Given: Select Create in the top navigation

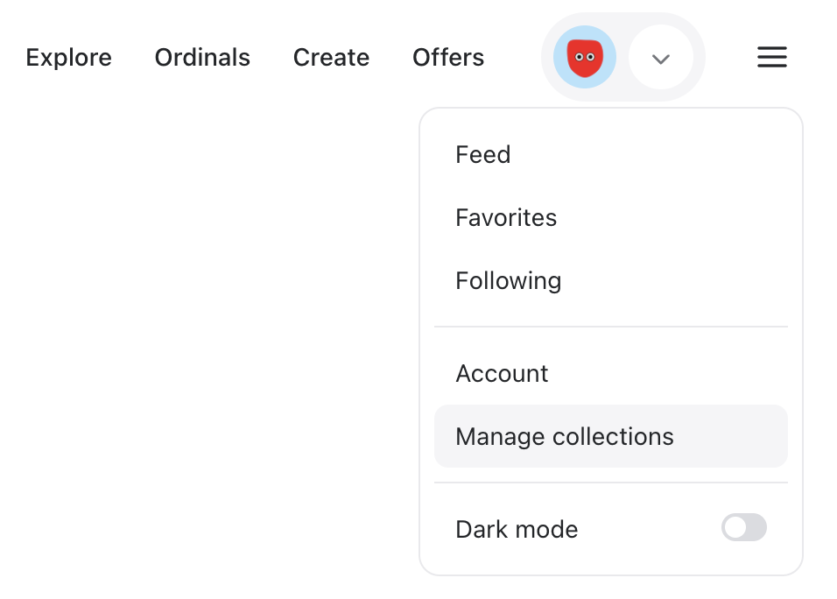Looking at the screenshot, I should [x=331, y=57].
